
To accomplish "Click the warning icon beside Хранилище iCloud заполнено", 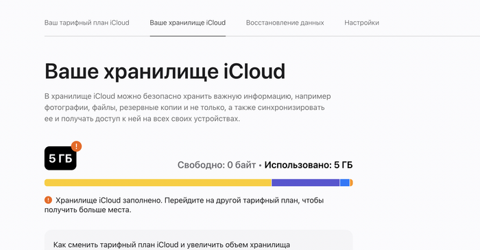I will [48, 200].
